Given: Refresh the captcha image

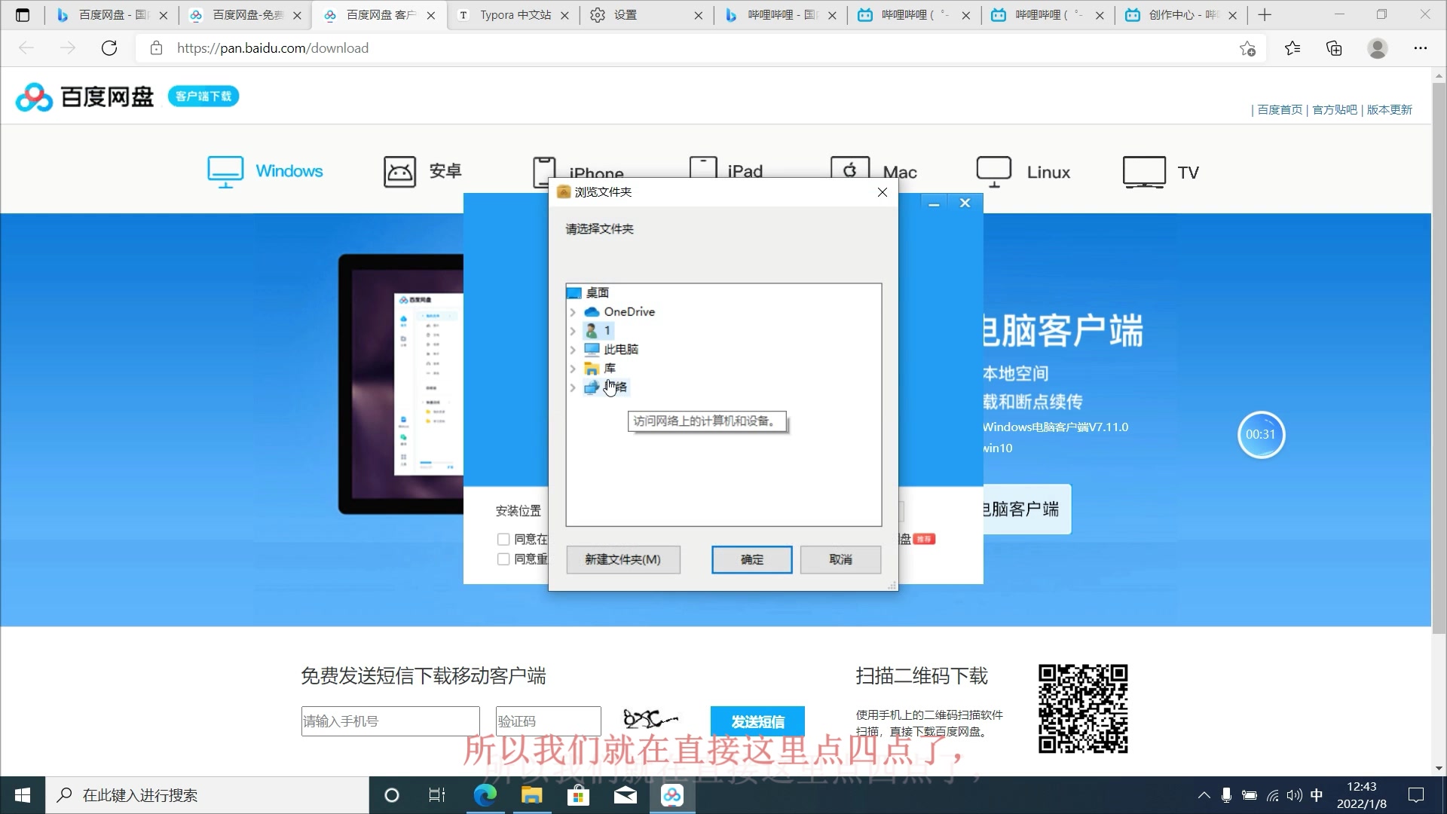Looking at the screenshot, I should pos(651,720).
